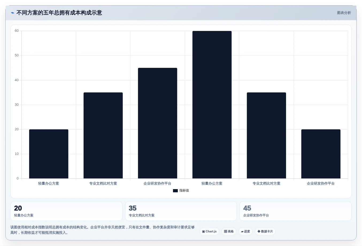Select the 表格 tag chip
Screen dimensions: 362x246
(x=229, y=232)
